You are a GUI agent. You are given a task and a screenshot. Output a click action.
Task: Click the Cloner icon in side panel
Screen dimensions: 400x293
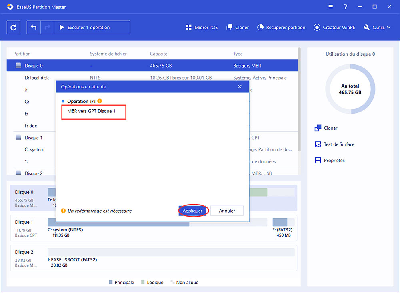[x=318, y=128]
